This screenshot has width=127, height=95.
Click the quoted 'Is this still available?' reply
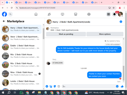pyautogui.click(x=113, y=44)
